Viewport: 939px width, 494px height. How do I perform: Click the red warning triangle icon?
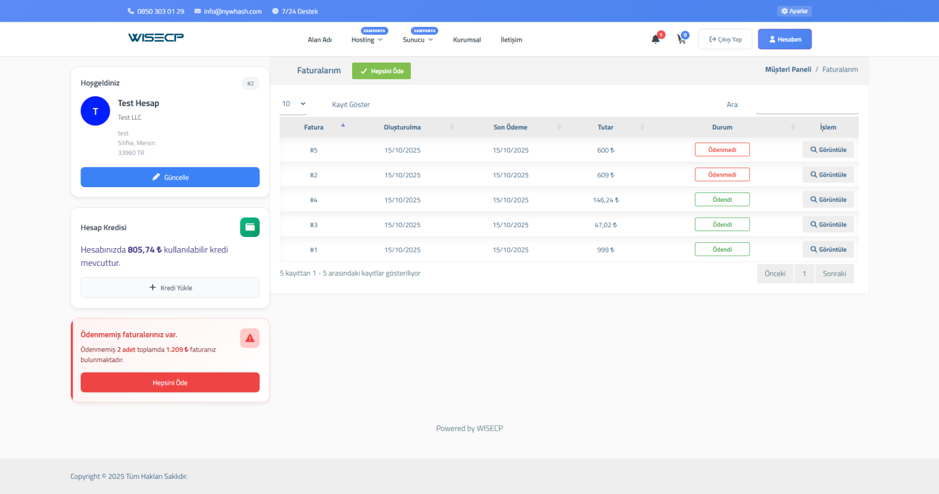click(x=249, y=338)
